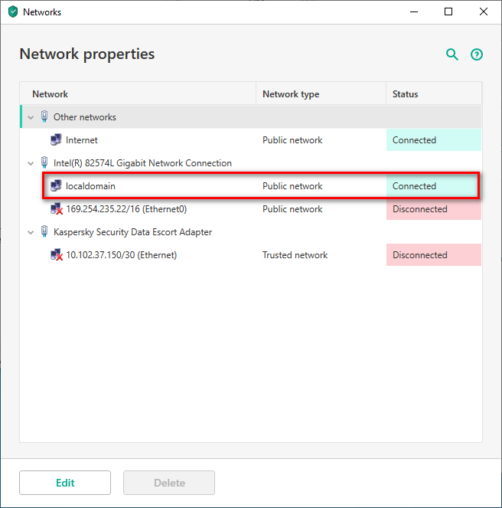Click the Kaspersky shield icon in title bar

click(x=12, y=11)
